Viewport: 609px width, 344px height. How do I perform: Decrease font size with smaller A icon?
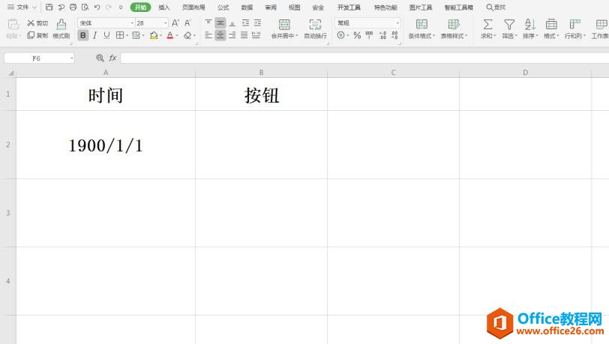187,23
